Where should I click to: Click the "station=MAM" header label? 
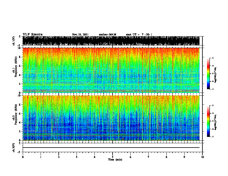(x=107, y=35)
